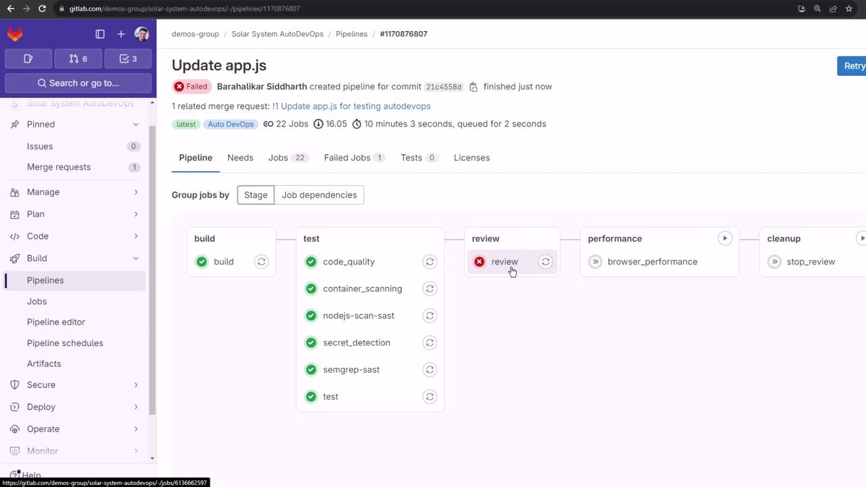The image size is (866, 487).
Task: Click the sidebar vertical scrollbar
Action: [154, 271]
